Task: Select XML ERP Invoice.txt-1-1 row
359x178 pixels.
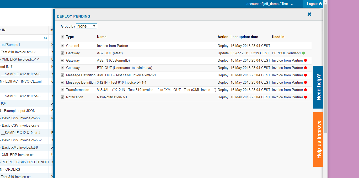Action: 24,59
